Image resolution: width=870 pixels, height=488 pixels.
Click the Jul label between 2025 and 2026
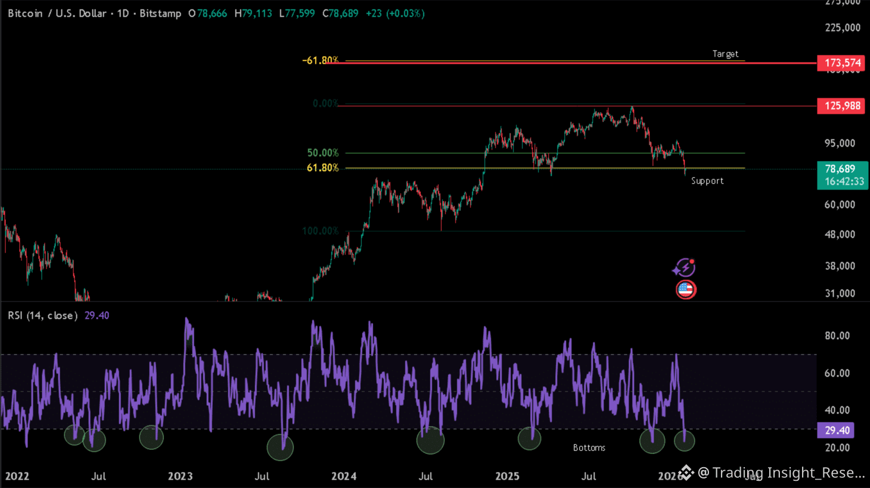(589, 476)
